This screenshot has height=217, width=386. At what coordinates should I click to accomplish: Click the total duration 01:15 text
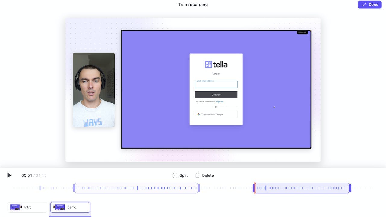point(41,175)
